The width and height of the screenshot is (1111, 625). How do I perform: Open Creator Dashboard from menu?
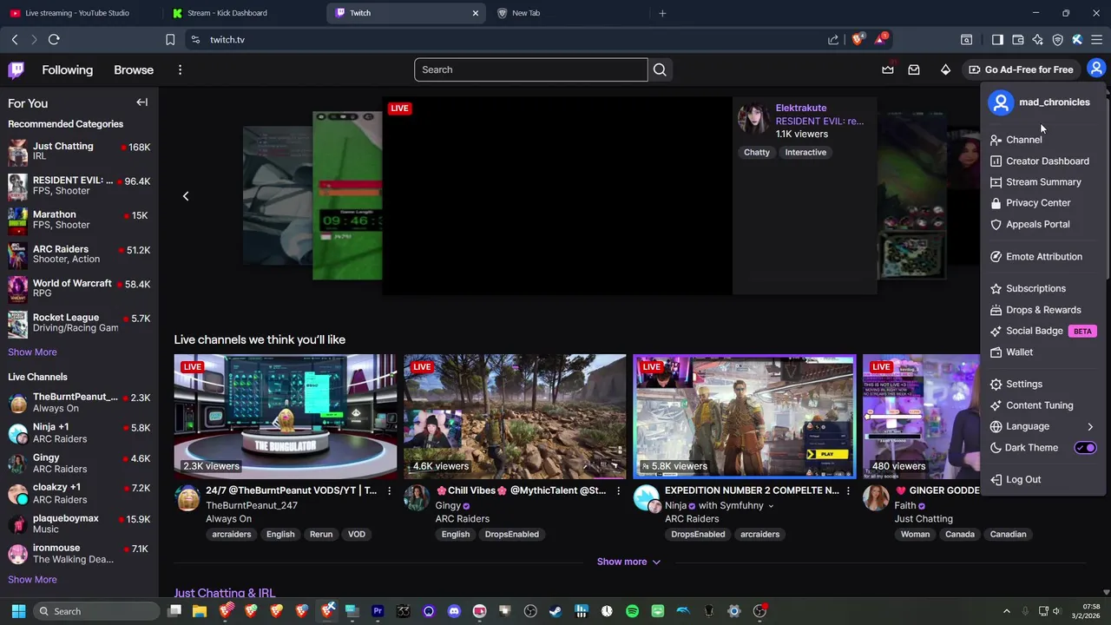[1044, 161]
